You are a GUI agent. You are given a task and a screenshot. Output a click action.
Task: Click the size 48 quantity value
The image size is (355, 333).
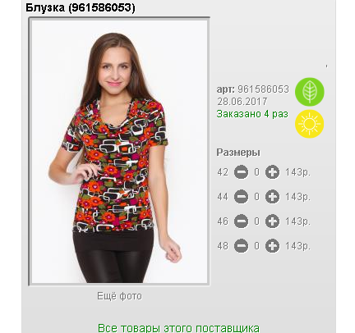(x=256, y=246)
